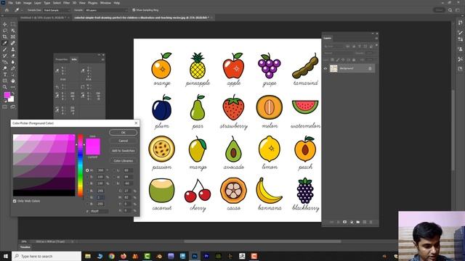Viewport: 465px width, 261px height.
Task: Open the Image menu
Action: (x=28, y=3)
